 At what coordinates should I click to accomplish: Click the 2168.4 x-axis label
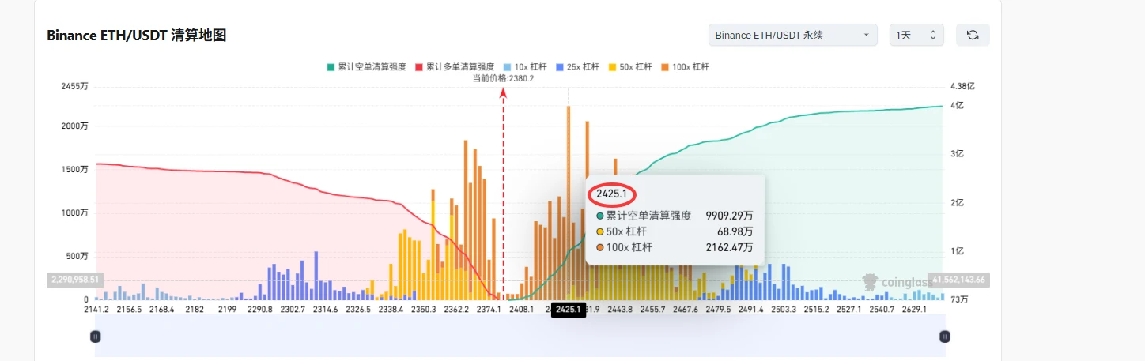pos(161,310)
